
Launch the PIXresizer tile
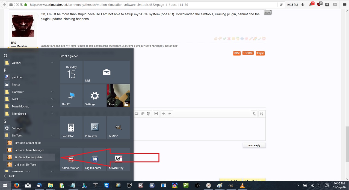[x=95, y=127]
